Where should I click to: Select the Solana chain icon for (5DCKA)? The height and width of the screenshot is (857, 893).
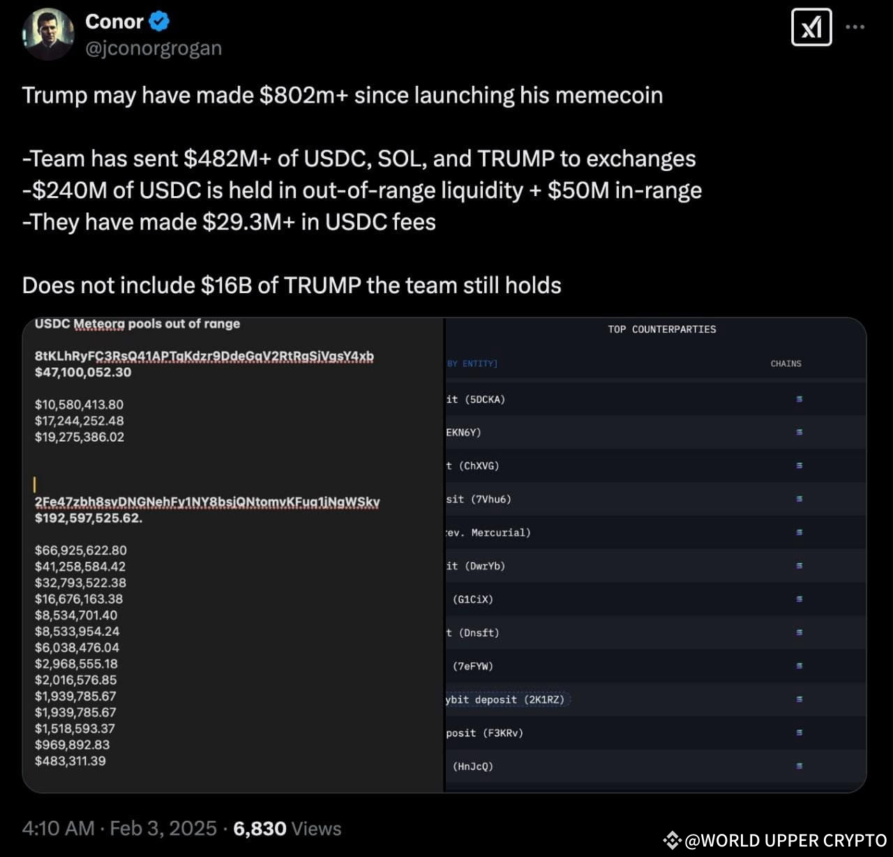pyautogui.click(x=797, y=398)
